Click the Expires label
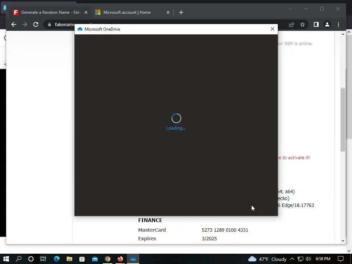 click(147, 239)
